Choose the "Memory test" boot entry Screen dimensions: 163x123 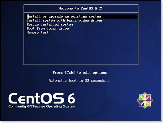37,32
